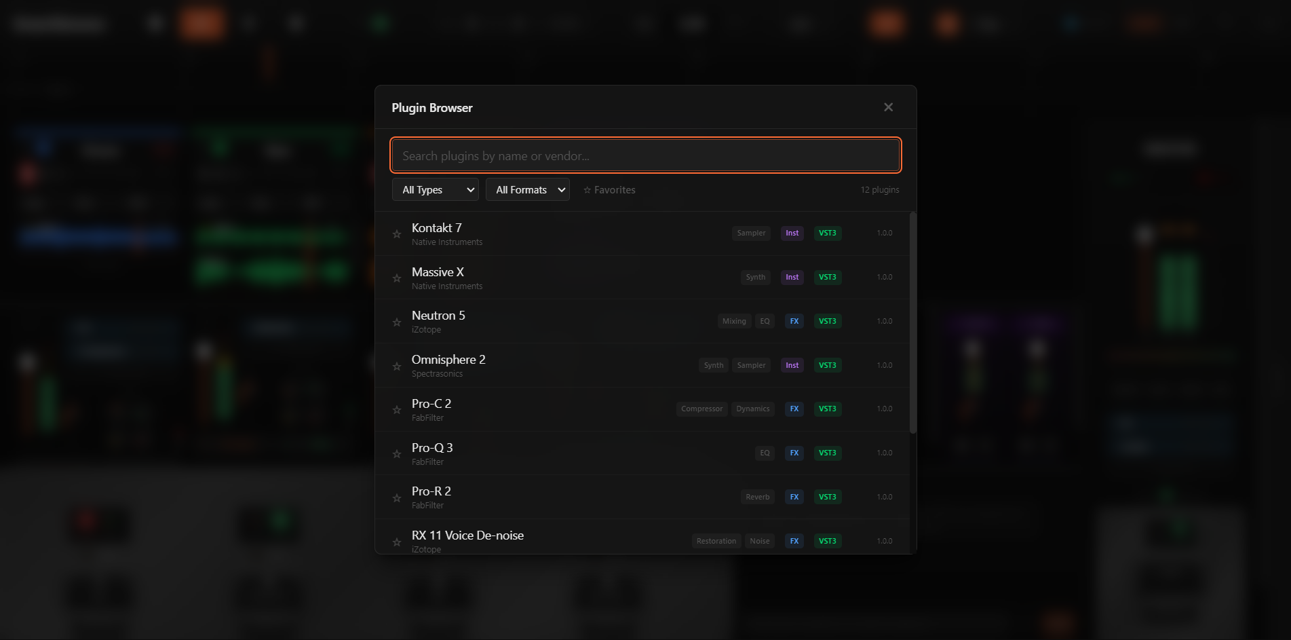Enable the Favorites filter
1291x640 pixels.
click(x=609, y=190)
